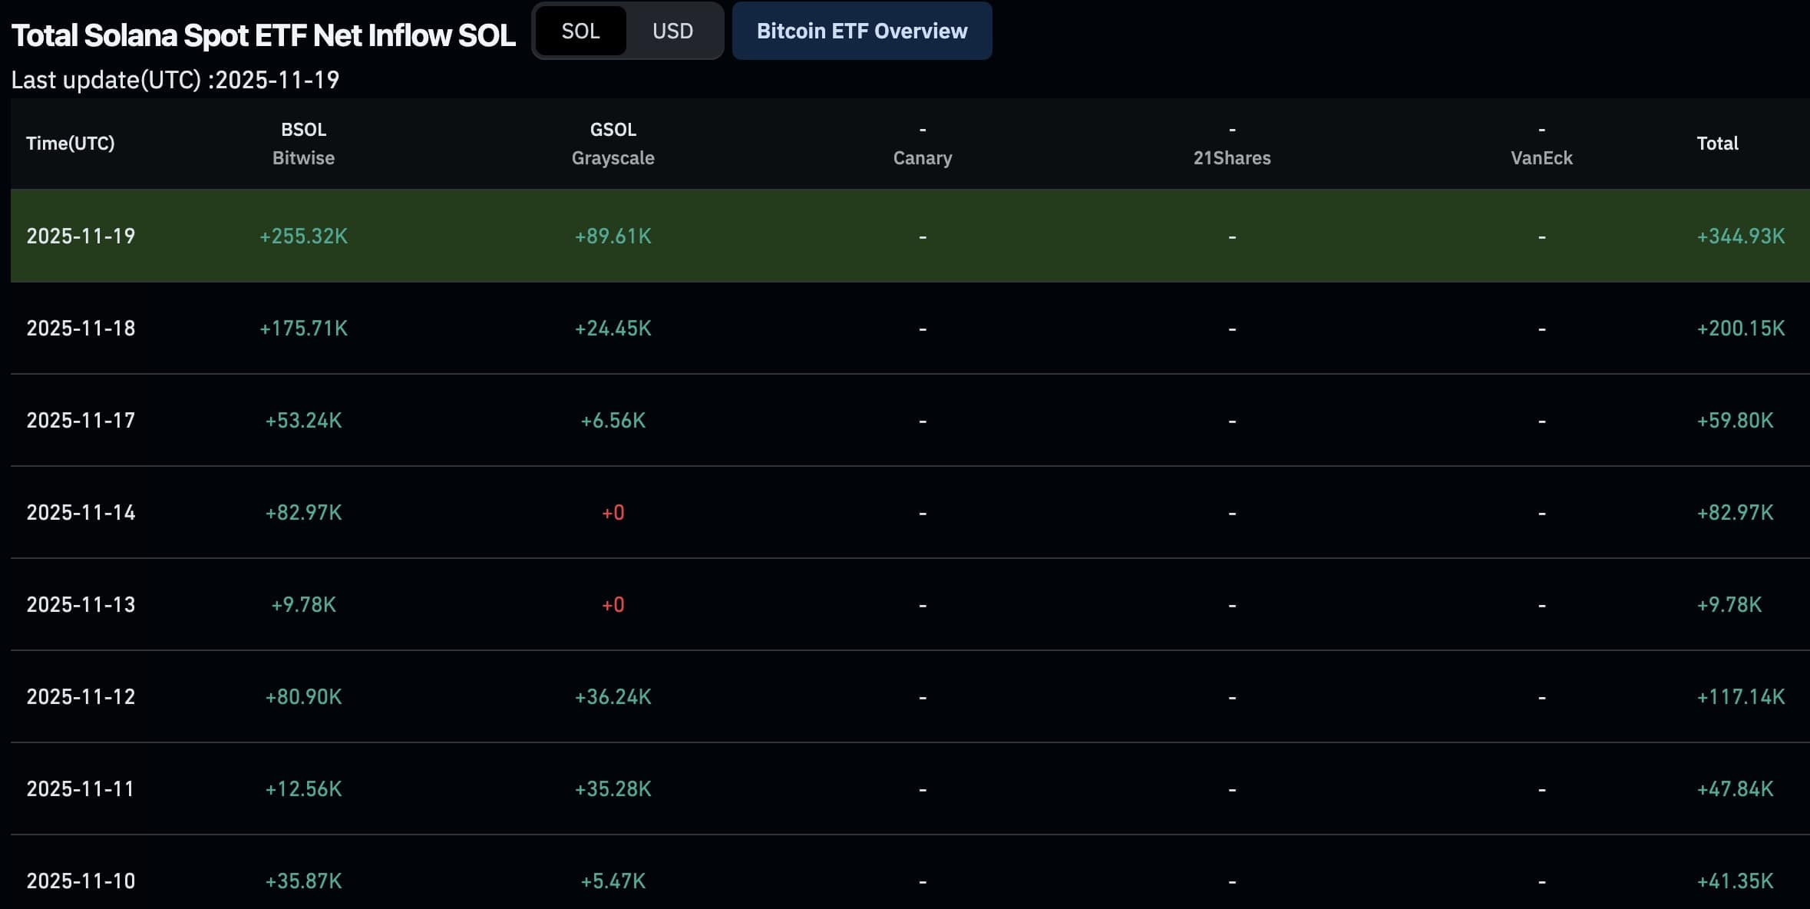Click the red +0 on 2025-11-14

click(x=613, y=512)
